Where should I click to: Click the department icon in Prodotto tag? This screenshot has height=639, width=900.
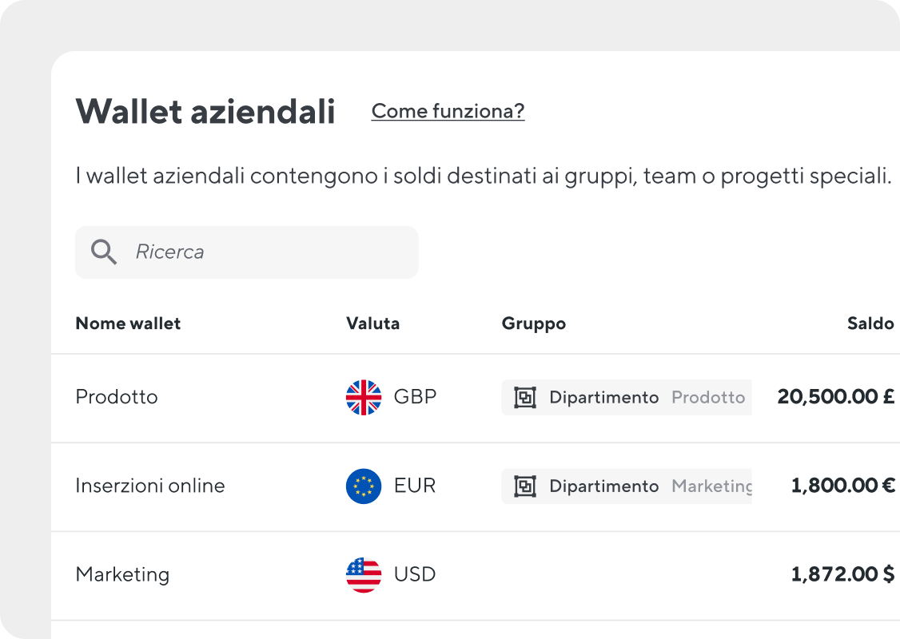[x=524, y=397]
